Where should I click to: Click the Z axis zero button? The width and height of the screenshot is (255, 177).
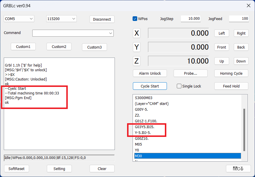pyautogui.click(x=137, y=61)
